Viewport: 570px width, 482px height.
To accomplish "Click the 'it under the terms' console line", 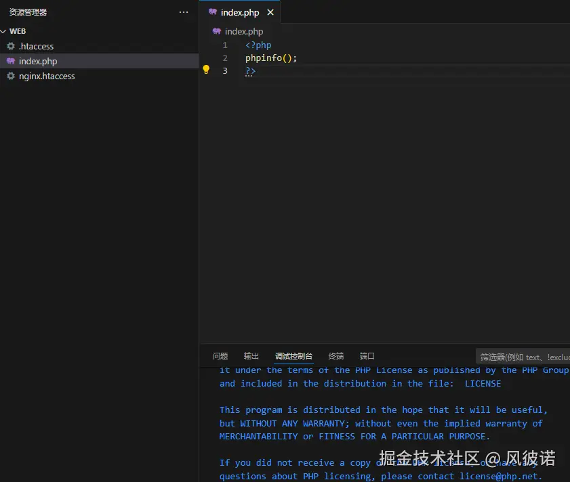I will click(394, 370).
